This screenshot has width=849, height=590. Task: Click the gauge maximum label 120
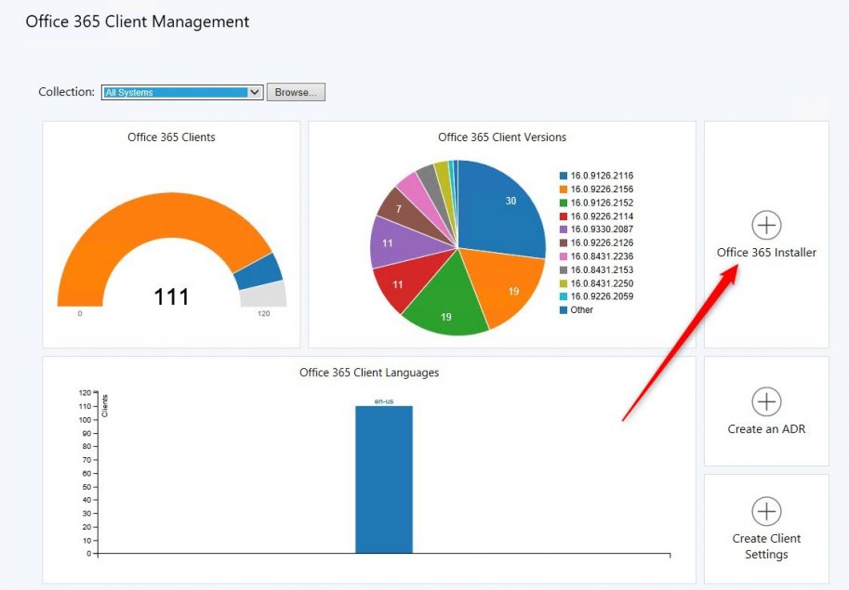264,314
